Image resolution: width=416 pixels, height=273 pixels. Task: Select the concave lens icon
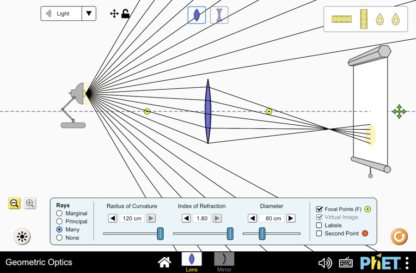(x=219, y=15)
